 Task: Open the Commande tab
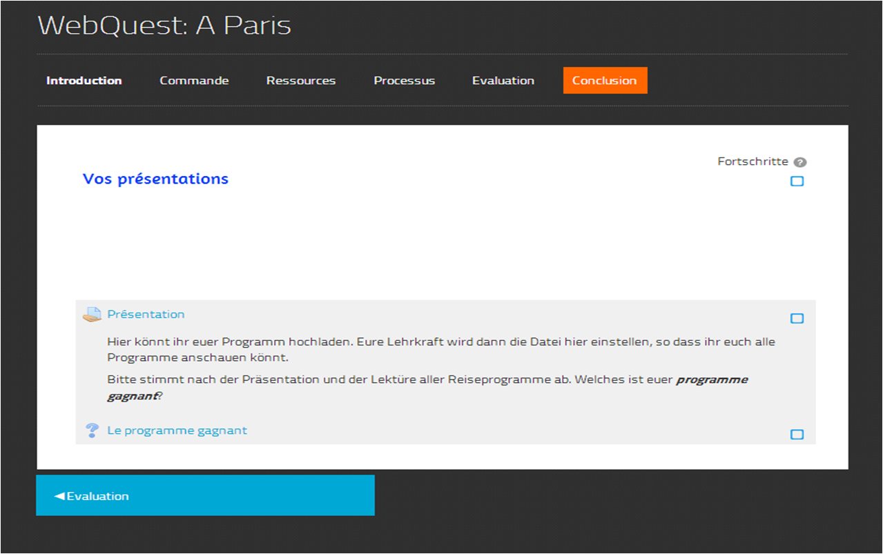(x=194, y=81)
